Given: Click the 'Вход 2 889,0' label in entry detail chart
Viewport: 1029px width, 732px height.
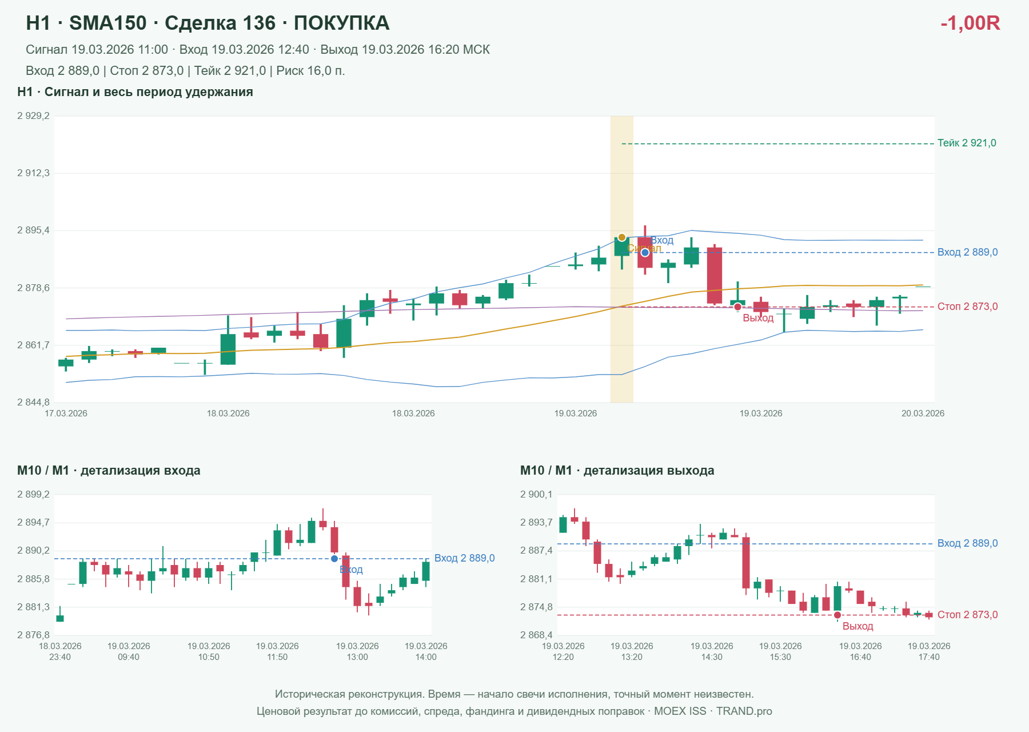Looking at the screenshot, I should click(464, 558).
